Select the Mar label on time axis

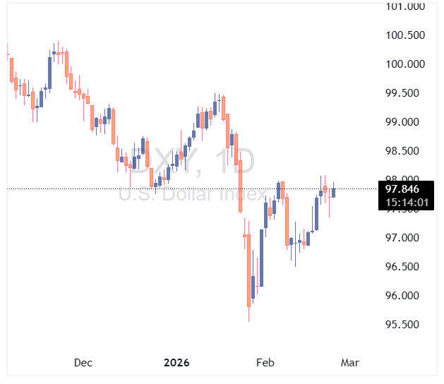(350, 363)
